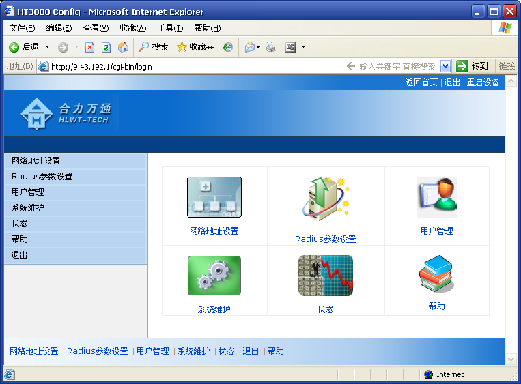Click the 链接 Links toolbar label

507,66
